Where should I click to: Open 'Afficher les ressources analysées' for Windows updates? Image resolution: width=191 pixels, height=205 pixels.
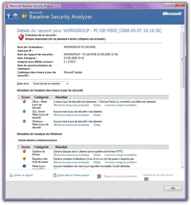point(71,125)
